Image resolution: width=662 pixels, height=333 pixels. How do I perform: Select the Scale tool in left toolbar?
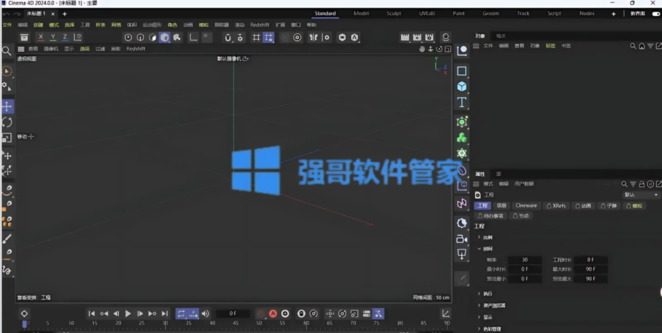[x=7, y=138]
